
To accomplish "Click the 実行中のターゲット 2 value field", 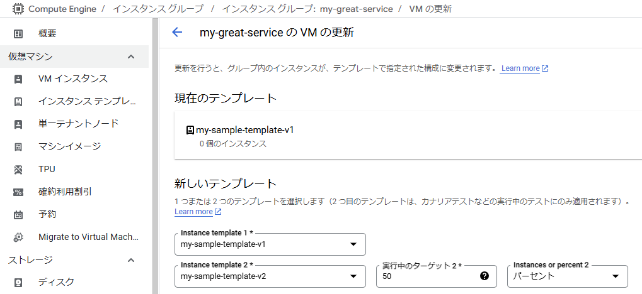I will click(437, 276).
